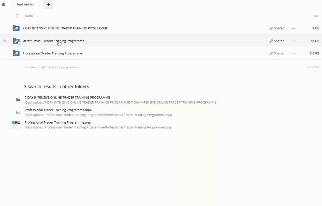Open more actions for Professional Trader folder

tap(293, 54)
